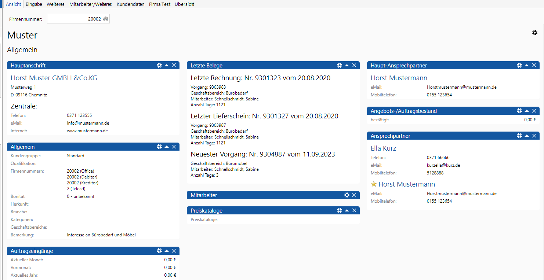Collapse the Auftragseingänge panel
The image size is (544, 280).
pyautogui.click(x=167, y=251)
